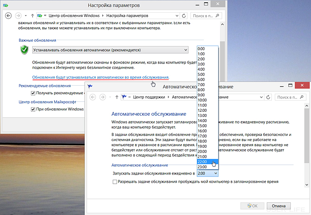311x215 pixels.
Task: Click Центр поддержки breadcrumb
Action: click(149, 97)
